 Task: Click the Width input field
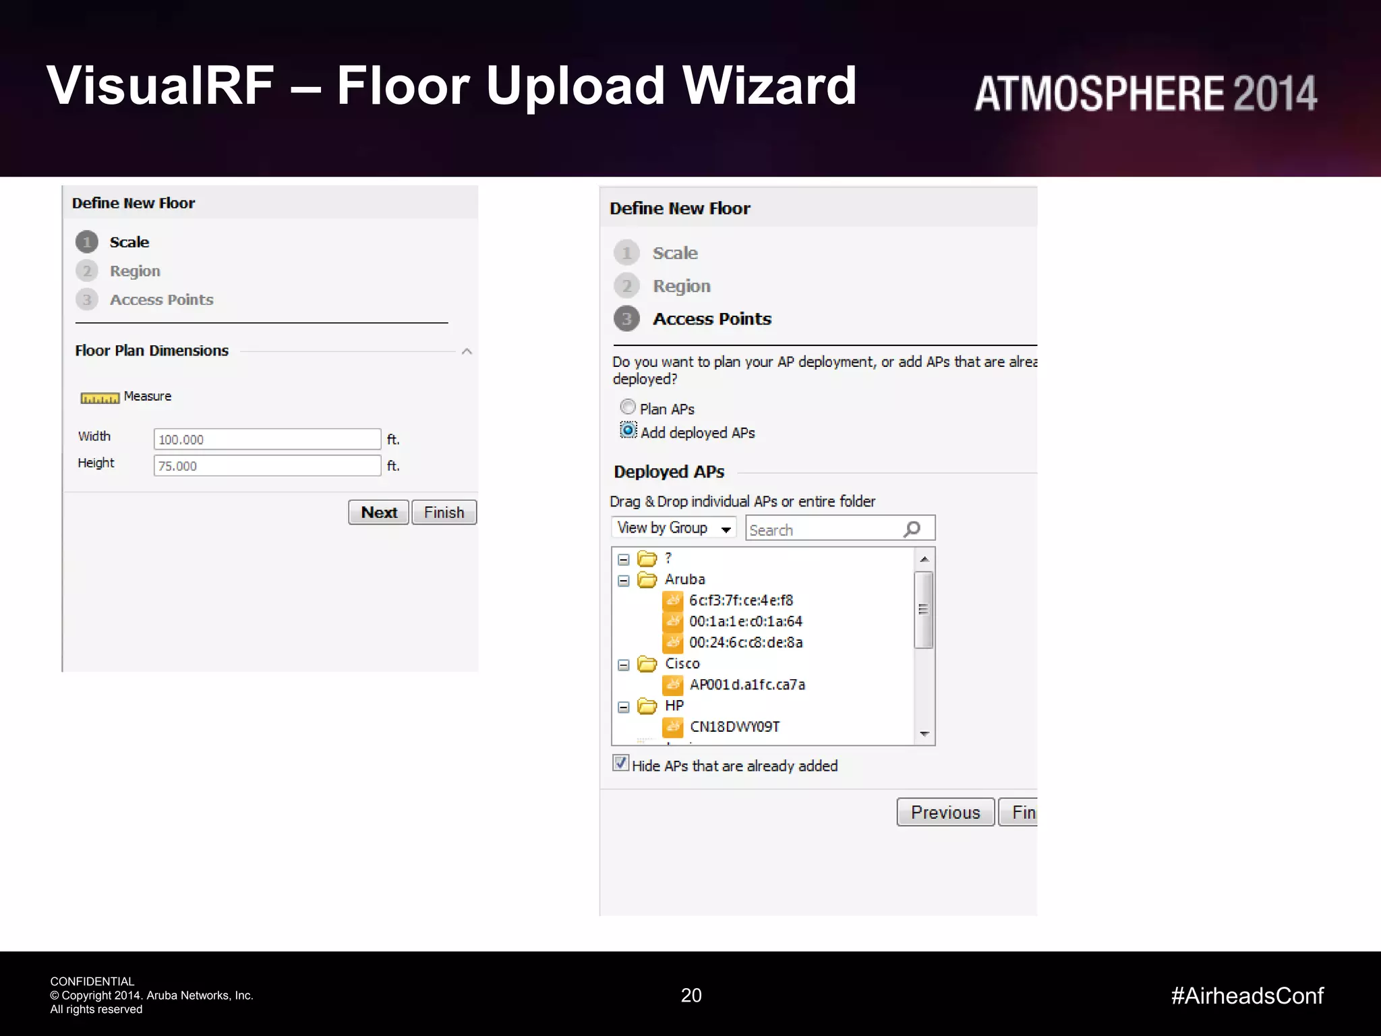click(x=267, y=439)
